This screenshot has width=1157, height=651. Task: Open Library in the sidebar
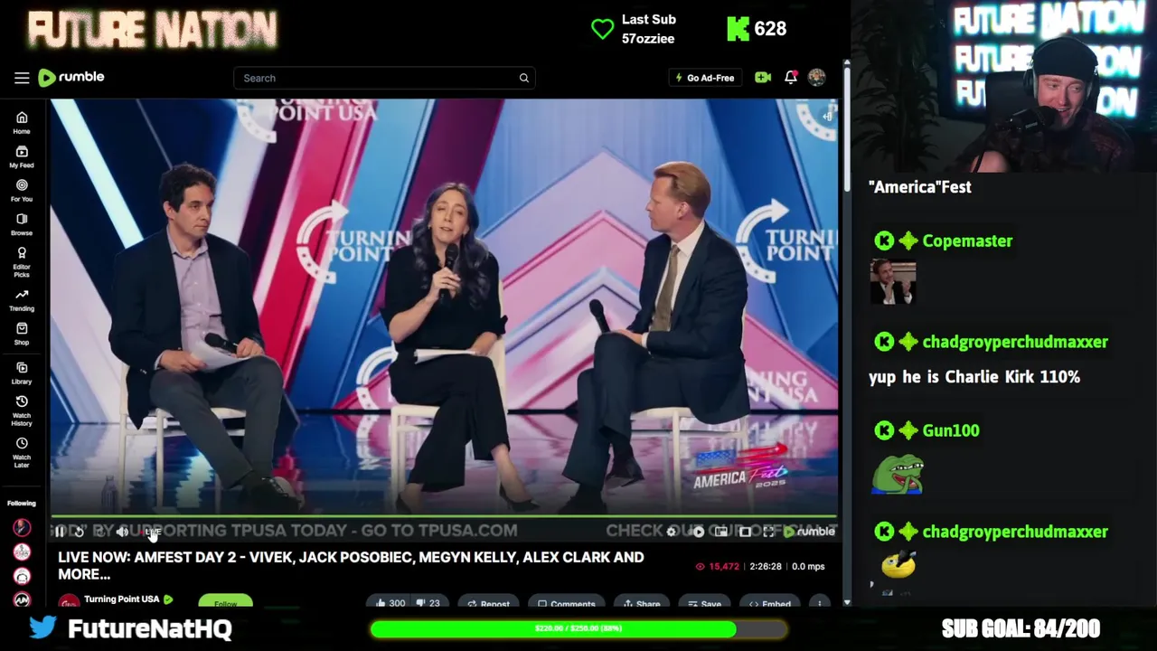22,373
